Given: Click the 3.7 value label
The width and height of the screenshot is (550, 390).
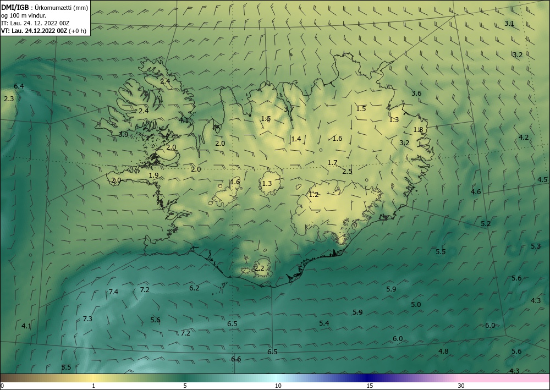Looking at the screenshot, I should coord(289,109).
